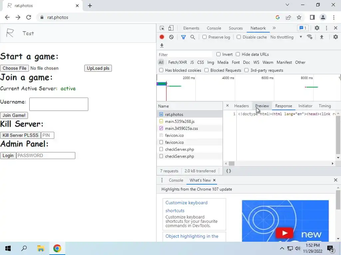Click the admin PASSWORD field
This screenshot has height=255, width=341.
tap(46, 155)
